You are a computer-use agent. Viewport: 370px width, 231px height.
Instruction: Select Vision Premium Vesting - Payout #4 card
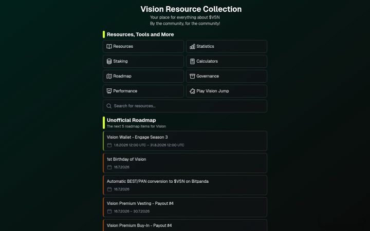click(185, 207)
